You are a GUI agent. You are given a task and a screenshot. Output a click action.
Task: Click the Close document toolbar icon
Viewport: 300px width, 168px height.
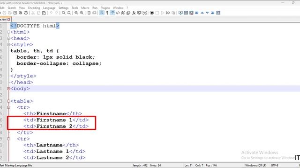(15, 13)
